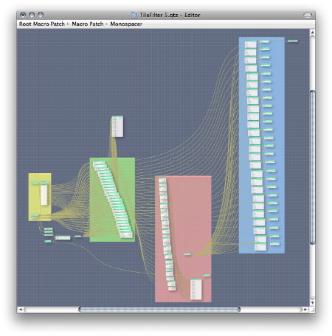Select the bottom patch in blue group
332x336 pixels.
(260, 246)
